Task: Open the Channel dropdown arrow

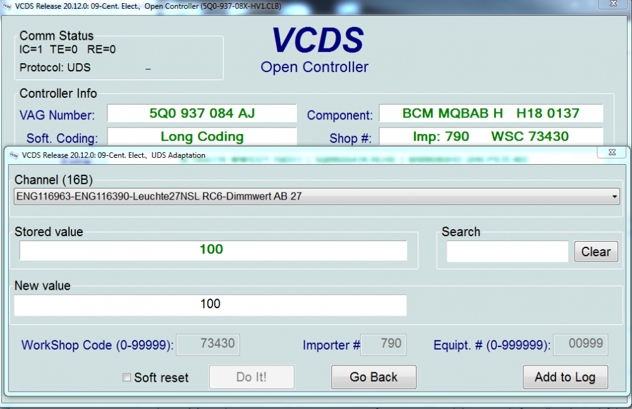Action: (614, 196)
